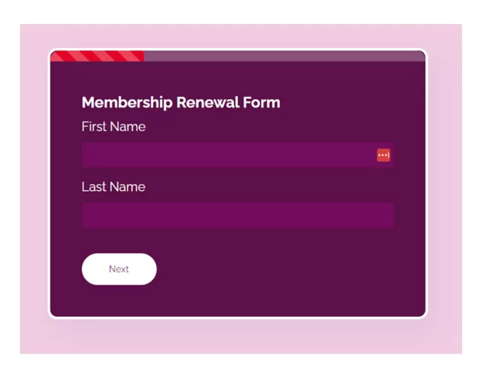Click the right end of Last Name input
The width and height of the screenshot is (482, 378).
point(385,216)
